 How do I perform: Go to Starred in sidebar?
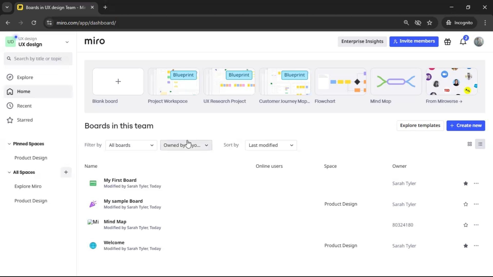38,120
